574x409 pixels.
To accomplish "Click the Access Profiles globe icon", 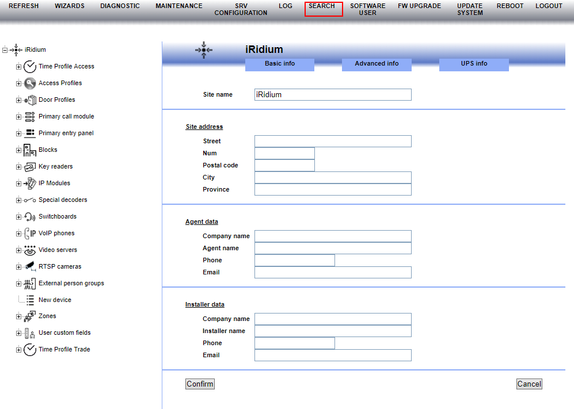I will (x=30, y=83).
